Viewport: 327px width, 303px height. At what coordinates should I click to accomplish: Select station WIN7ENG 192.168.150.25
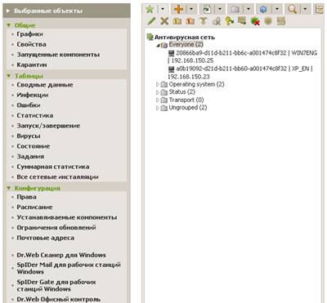click(243, 56)
